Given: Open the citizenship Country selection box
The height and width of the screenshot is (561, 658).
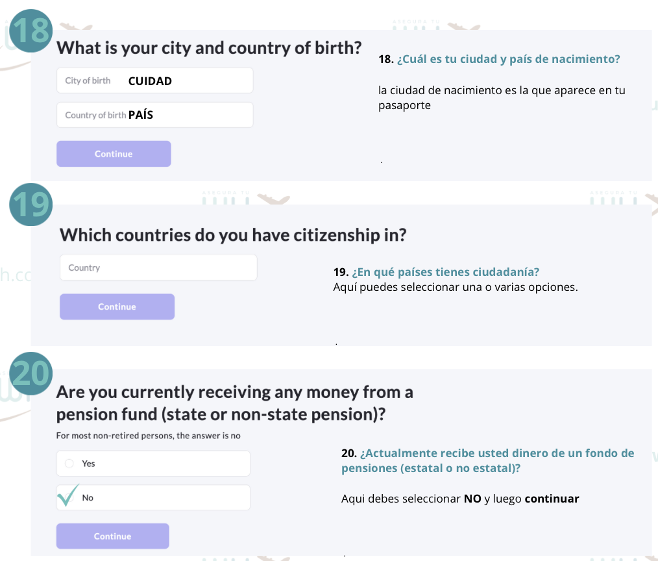Looking at the screenshot, I should pos(158,268).
